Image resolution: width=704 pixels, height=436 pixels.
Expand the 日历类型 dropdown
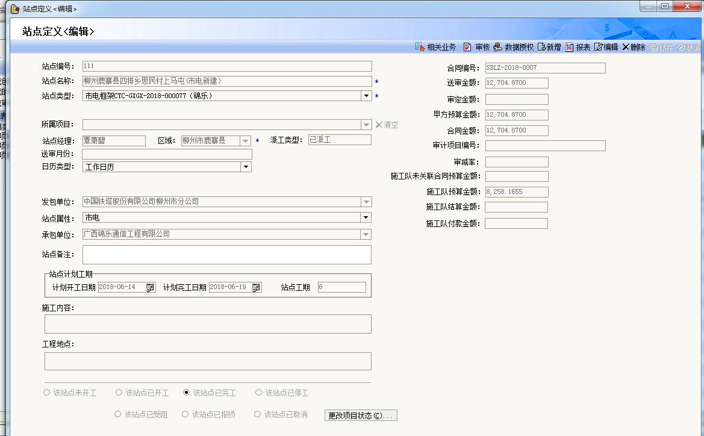click(x=246, y=167)
